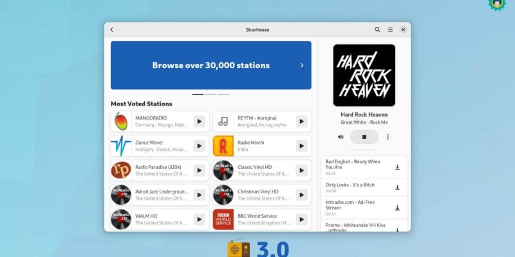Screen dimensions: 515x257
Task: Play the Classic Vinyl HD station
Action: [x=301, y=170]
